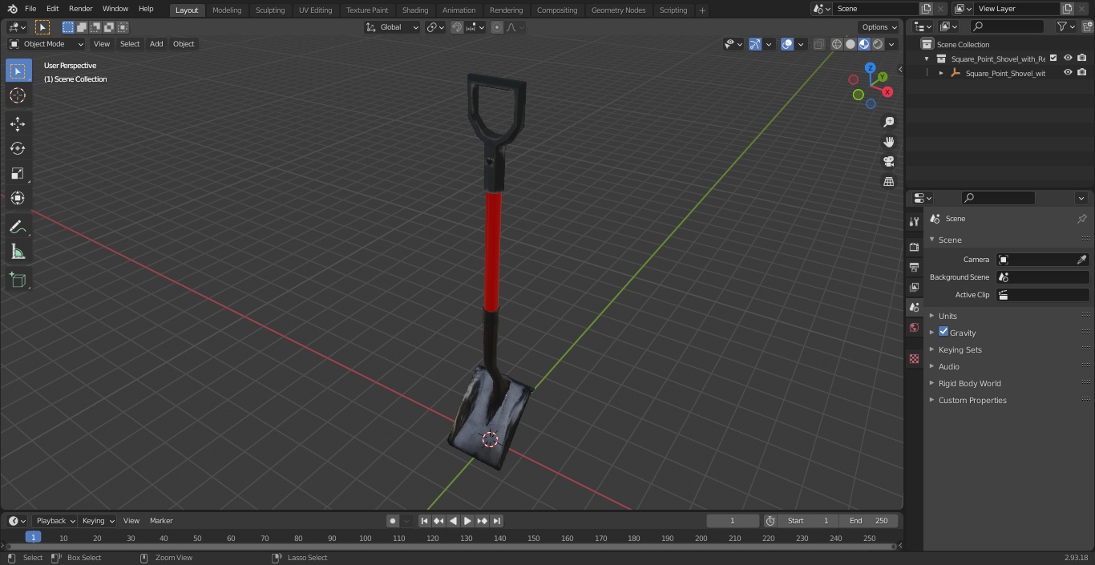Open the World properties tab
This screenshot has width=1095, height=565.
click(x=914, y=327)
